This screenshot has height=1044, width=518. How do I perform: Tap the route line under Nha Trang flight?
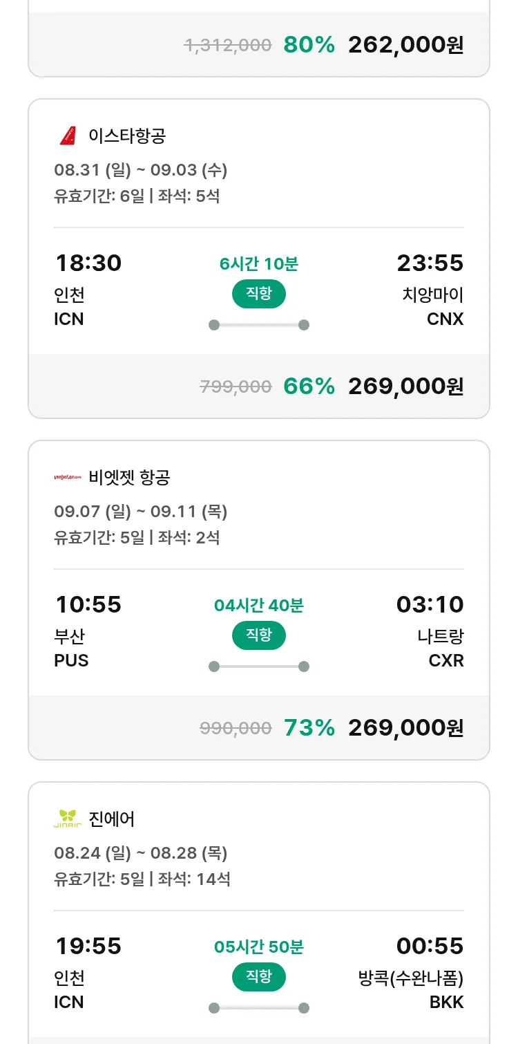pos(259,667)
